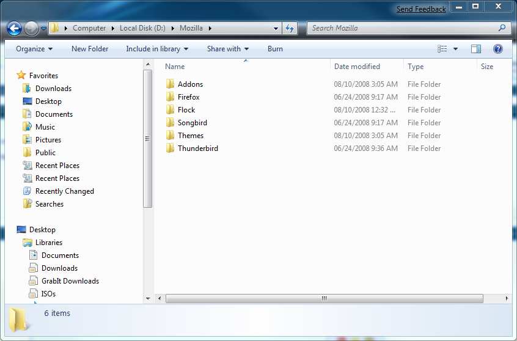Open the ISOs library
Screen dimensions: 517x341
[x=48, y=294]
